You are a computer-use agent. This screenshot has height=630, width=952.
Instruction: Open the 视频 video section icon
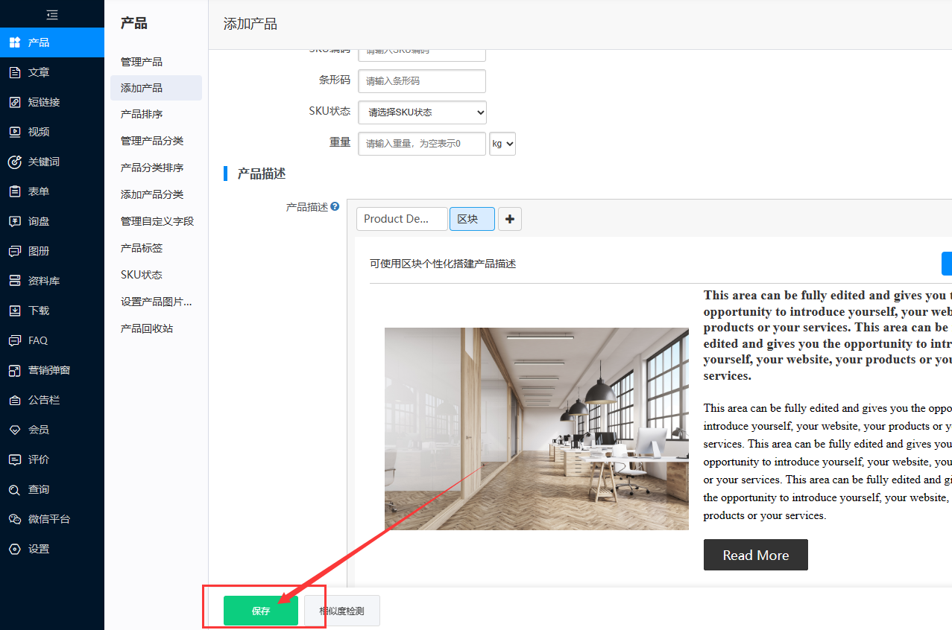[x=14, y=132]
